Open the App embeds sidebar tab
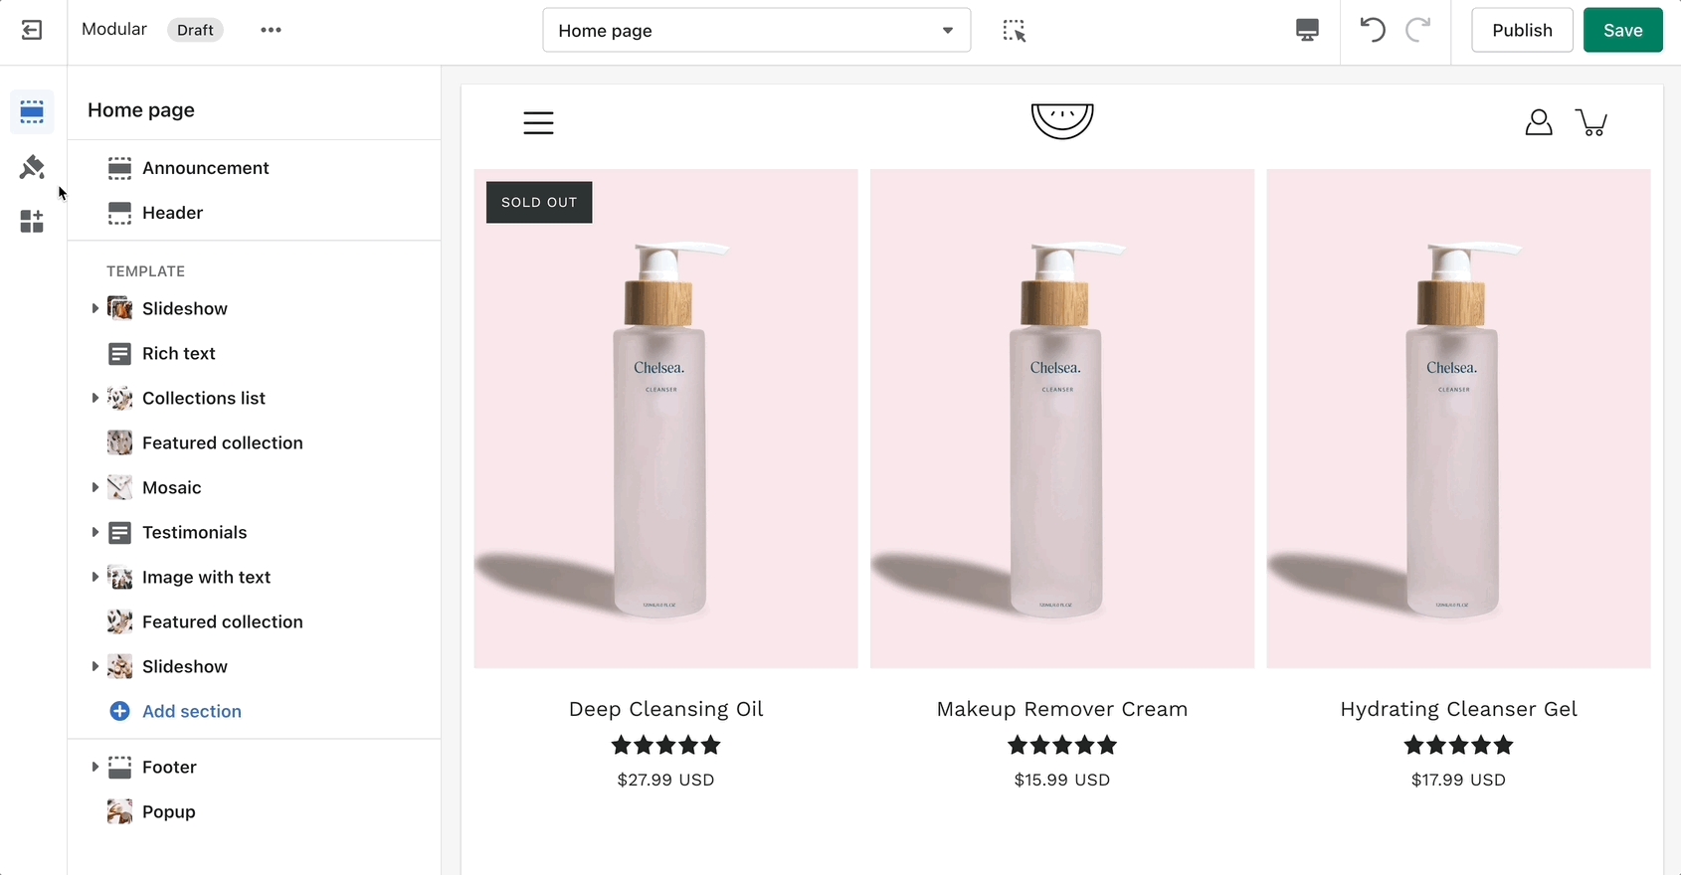This screenshot has height=875, width=1681. click(32, 221)
